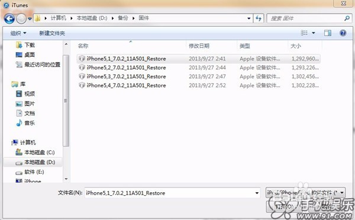Viewport: 355px width, 220px height.
Task: Go back with the blue back arrow
Action: point(9,18)
